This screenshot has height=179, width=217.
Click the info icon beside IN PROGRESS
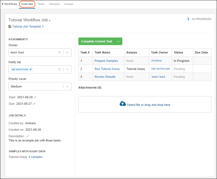[x=188, y=19]
